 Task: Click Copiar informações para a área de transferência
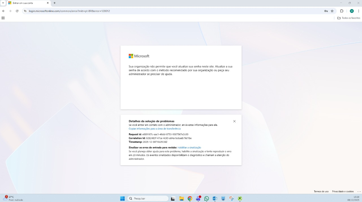[x=155, y=129]
